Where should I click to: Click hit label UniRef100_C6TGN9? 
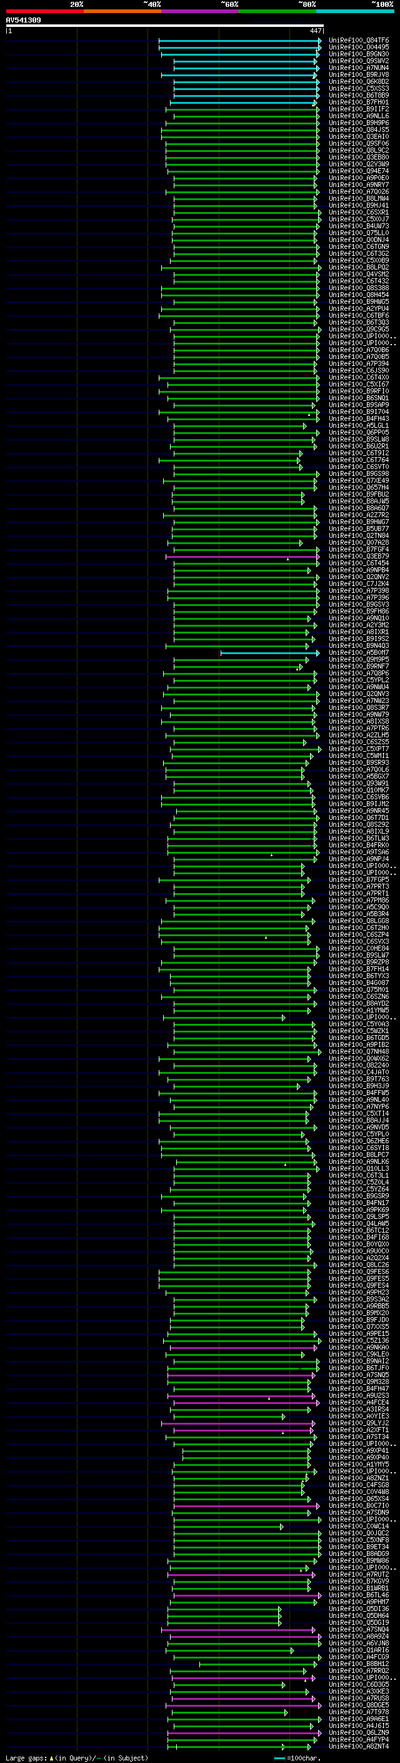(x=359, y=246)
